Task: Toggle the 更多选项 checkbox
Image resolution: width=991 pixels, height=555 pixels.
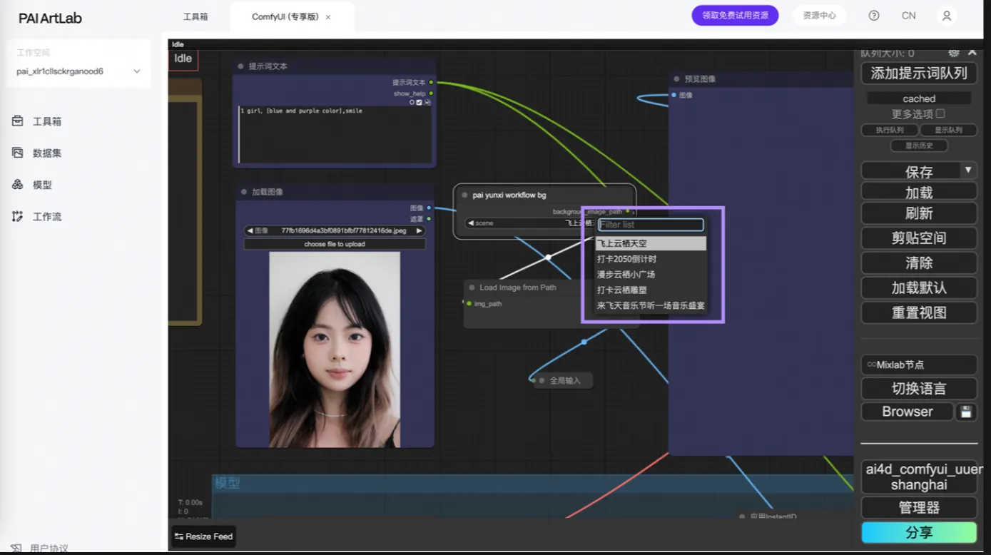Action: point(940,113)
